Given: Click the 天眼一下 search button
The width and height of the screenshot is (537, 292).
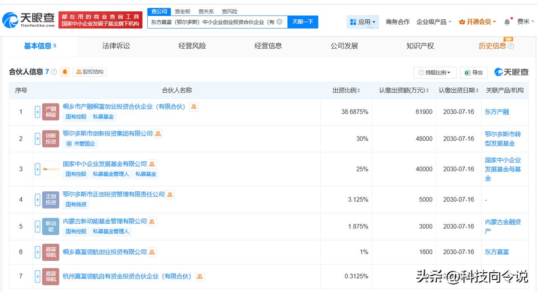Looking at the screenshot, I should click(x=303, y=22).
